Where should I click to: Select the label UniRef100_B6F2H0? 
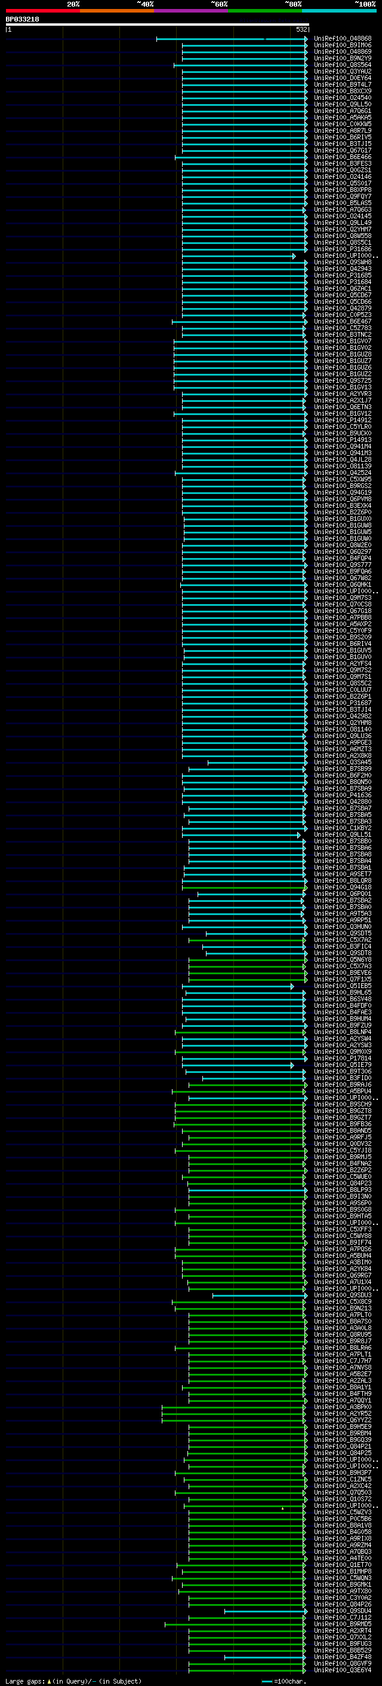(343, 776)
